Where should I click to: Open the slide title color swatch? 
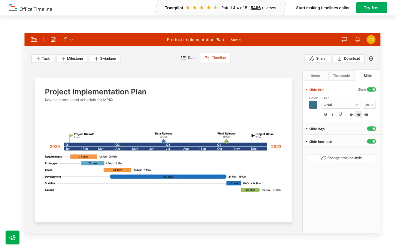click(x=313, y=105)
